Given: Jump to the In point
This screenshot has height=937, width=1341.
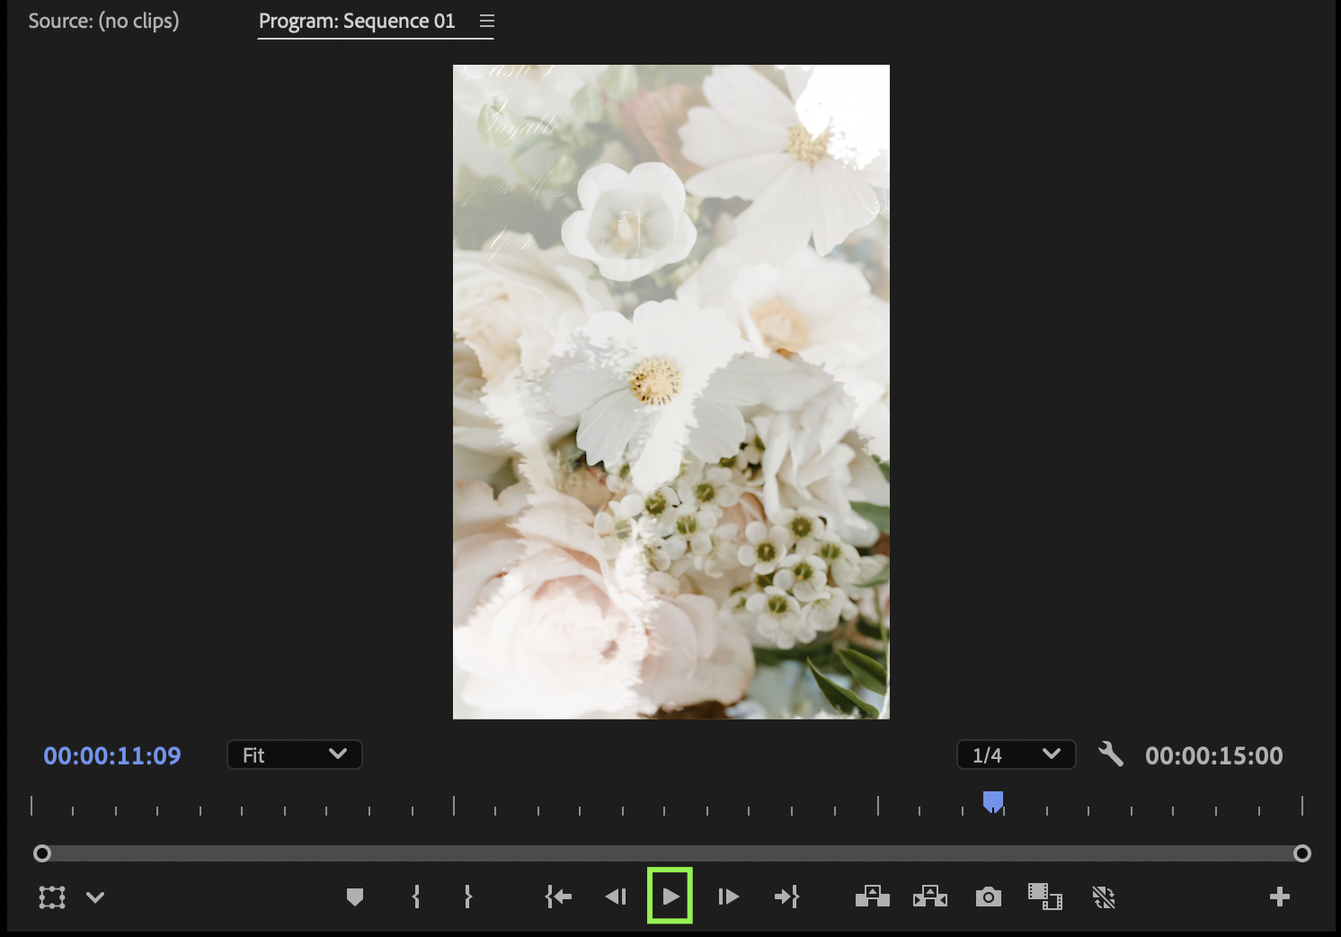Looking at the screenshot, I should click(x=558, y=897).
